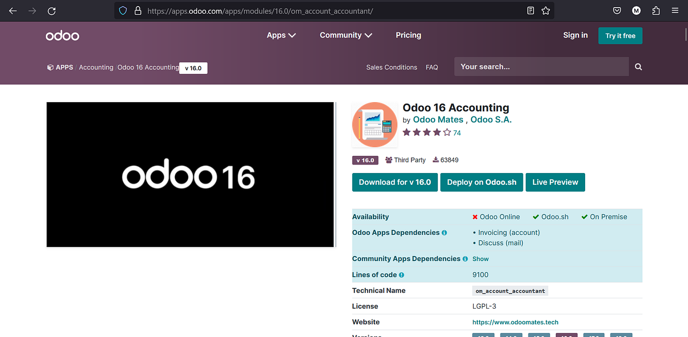Screen dimensions: 688x337
Task: Click Odoo Apps Dependencies info toggle
Action: [444, 232]
